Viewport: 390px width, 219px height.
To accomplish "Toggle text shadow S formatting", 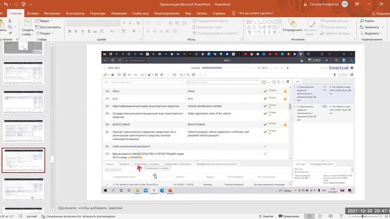I will [x=89, y=31].
